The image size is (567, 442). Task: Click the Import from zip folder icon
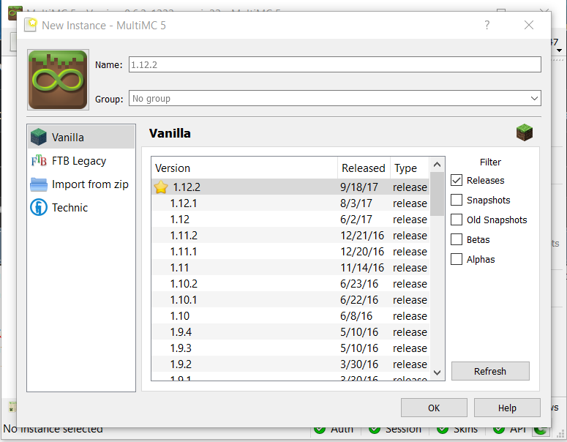coord(39,184)
